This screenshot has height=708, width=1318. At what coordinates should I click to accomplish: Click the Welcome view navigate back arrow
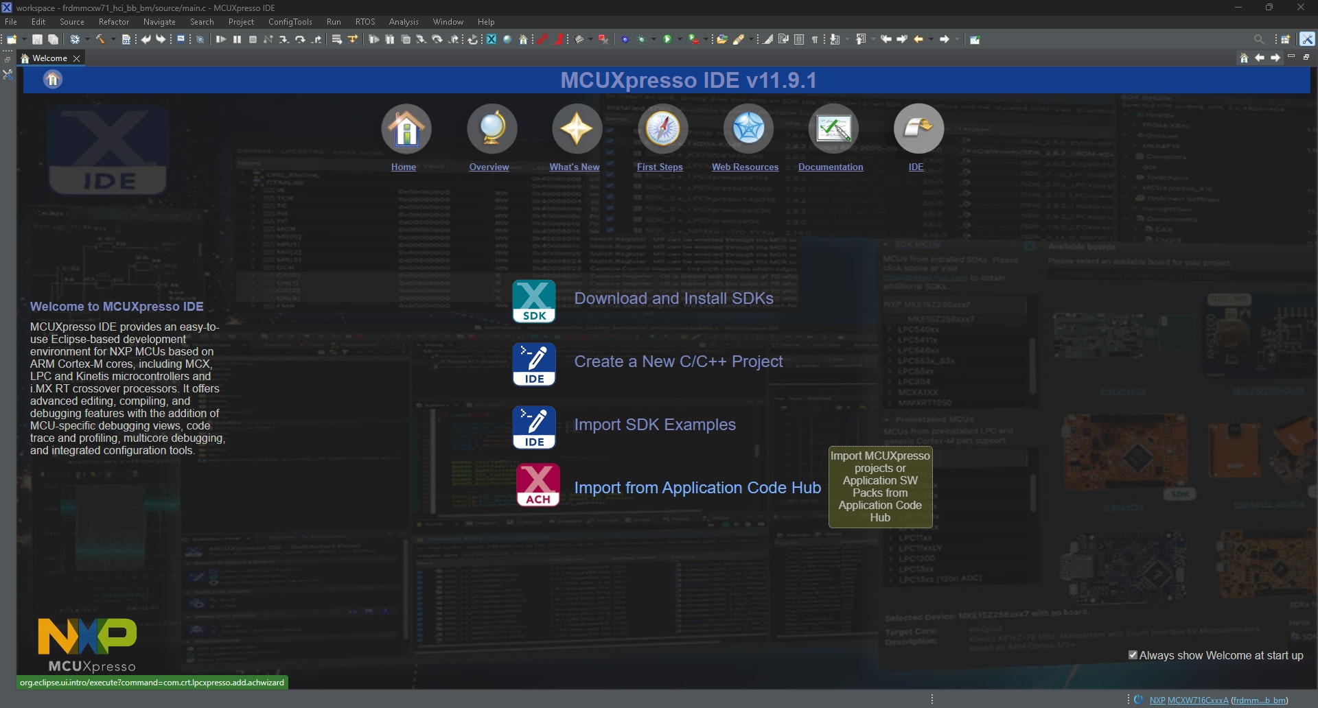click(1260, 58)
